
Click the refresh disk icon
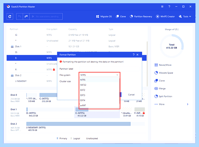coord(10,16)
